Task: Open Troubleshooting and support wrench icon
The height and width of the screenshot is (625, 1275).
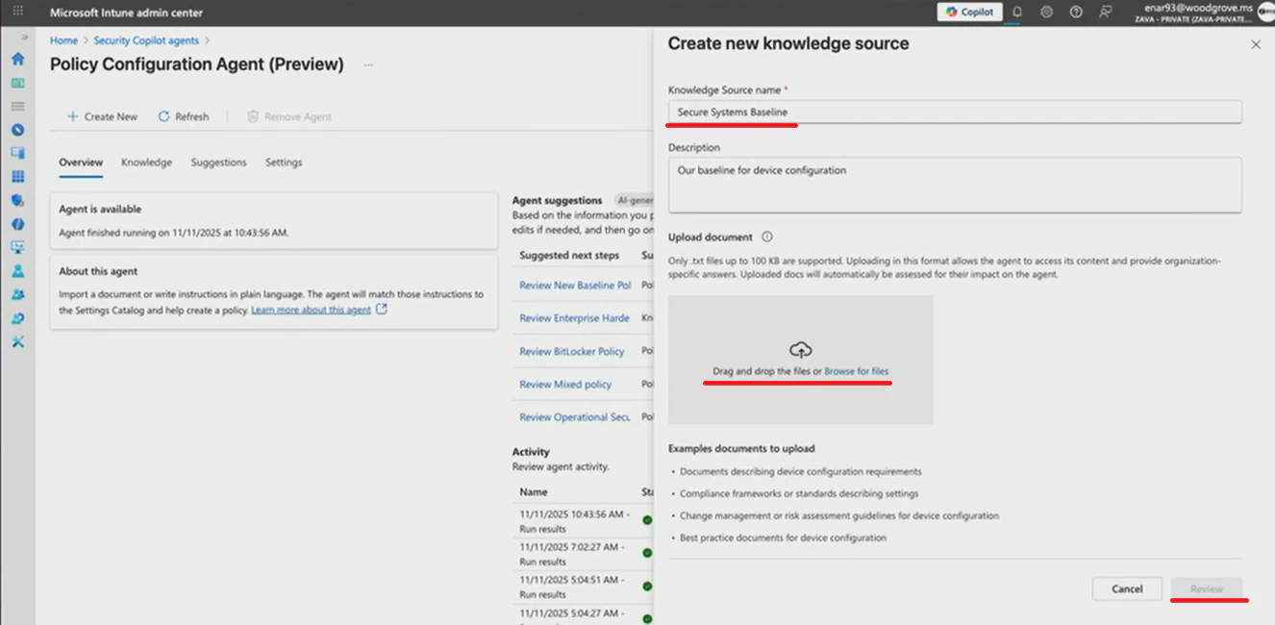Action: tap(17, 341)
